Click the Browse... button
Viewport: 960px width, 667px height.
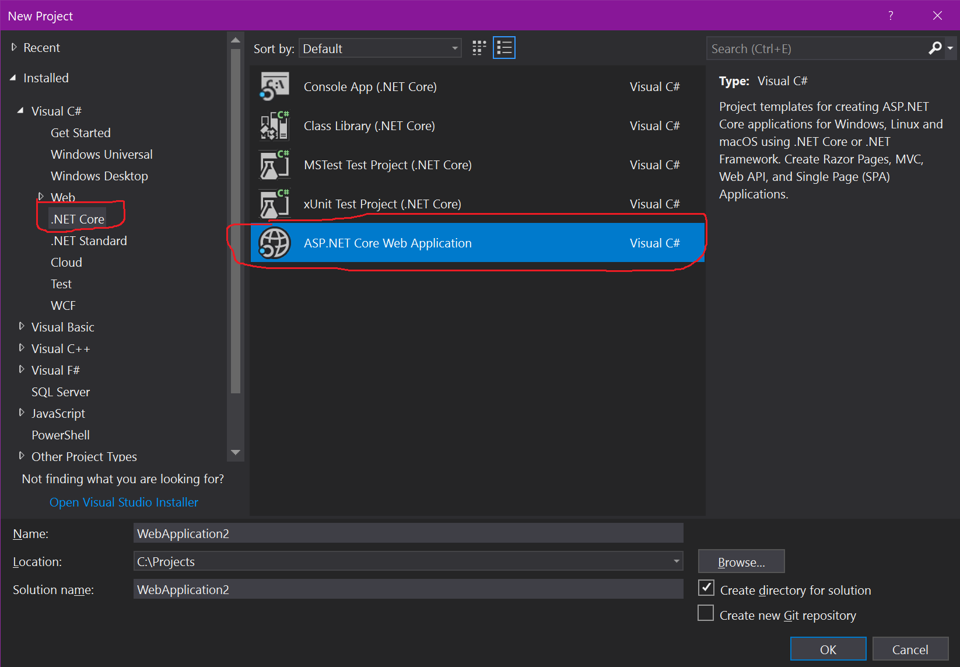[741, 561]
